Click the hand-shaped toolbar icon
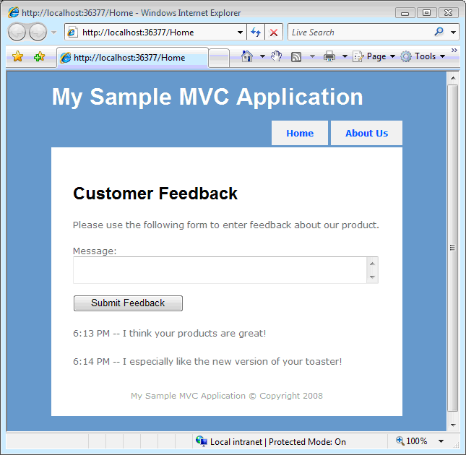 [276, 56]
